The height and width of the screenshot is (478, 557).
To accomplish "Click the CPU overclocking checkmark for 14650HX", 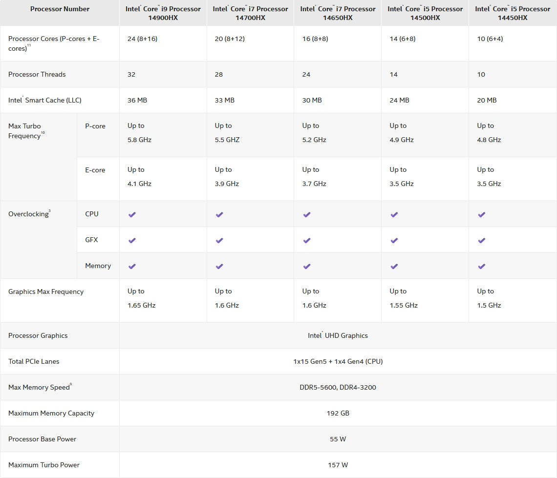I will (x=307, y=214).
